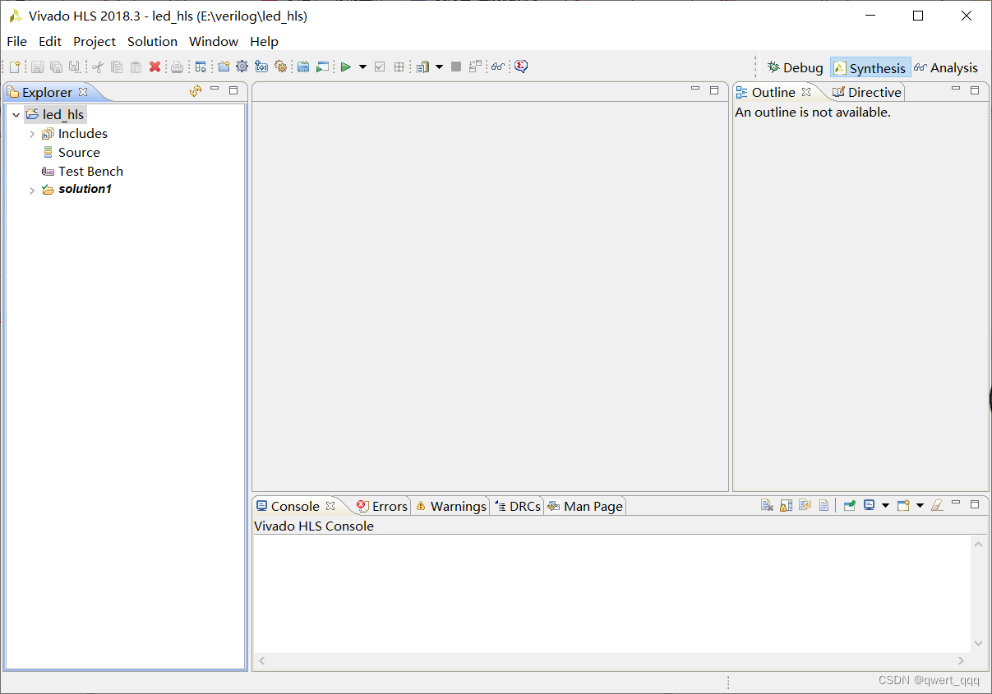Click the single floppy Save icon

[37, 67]
